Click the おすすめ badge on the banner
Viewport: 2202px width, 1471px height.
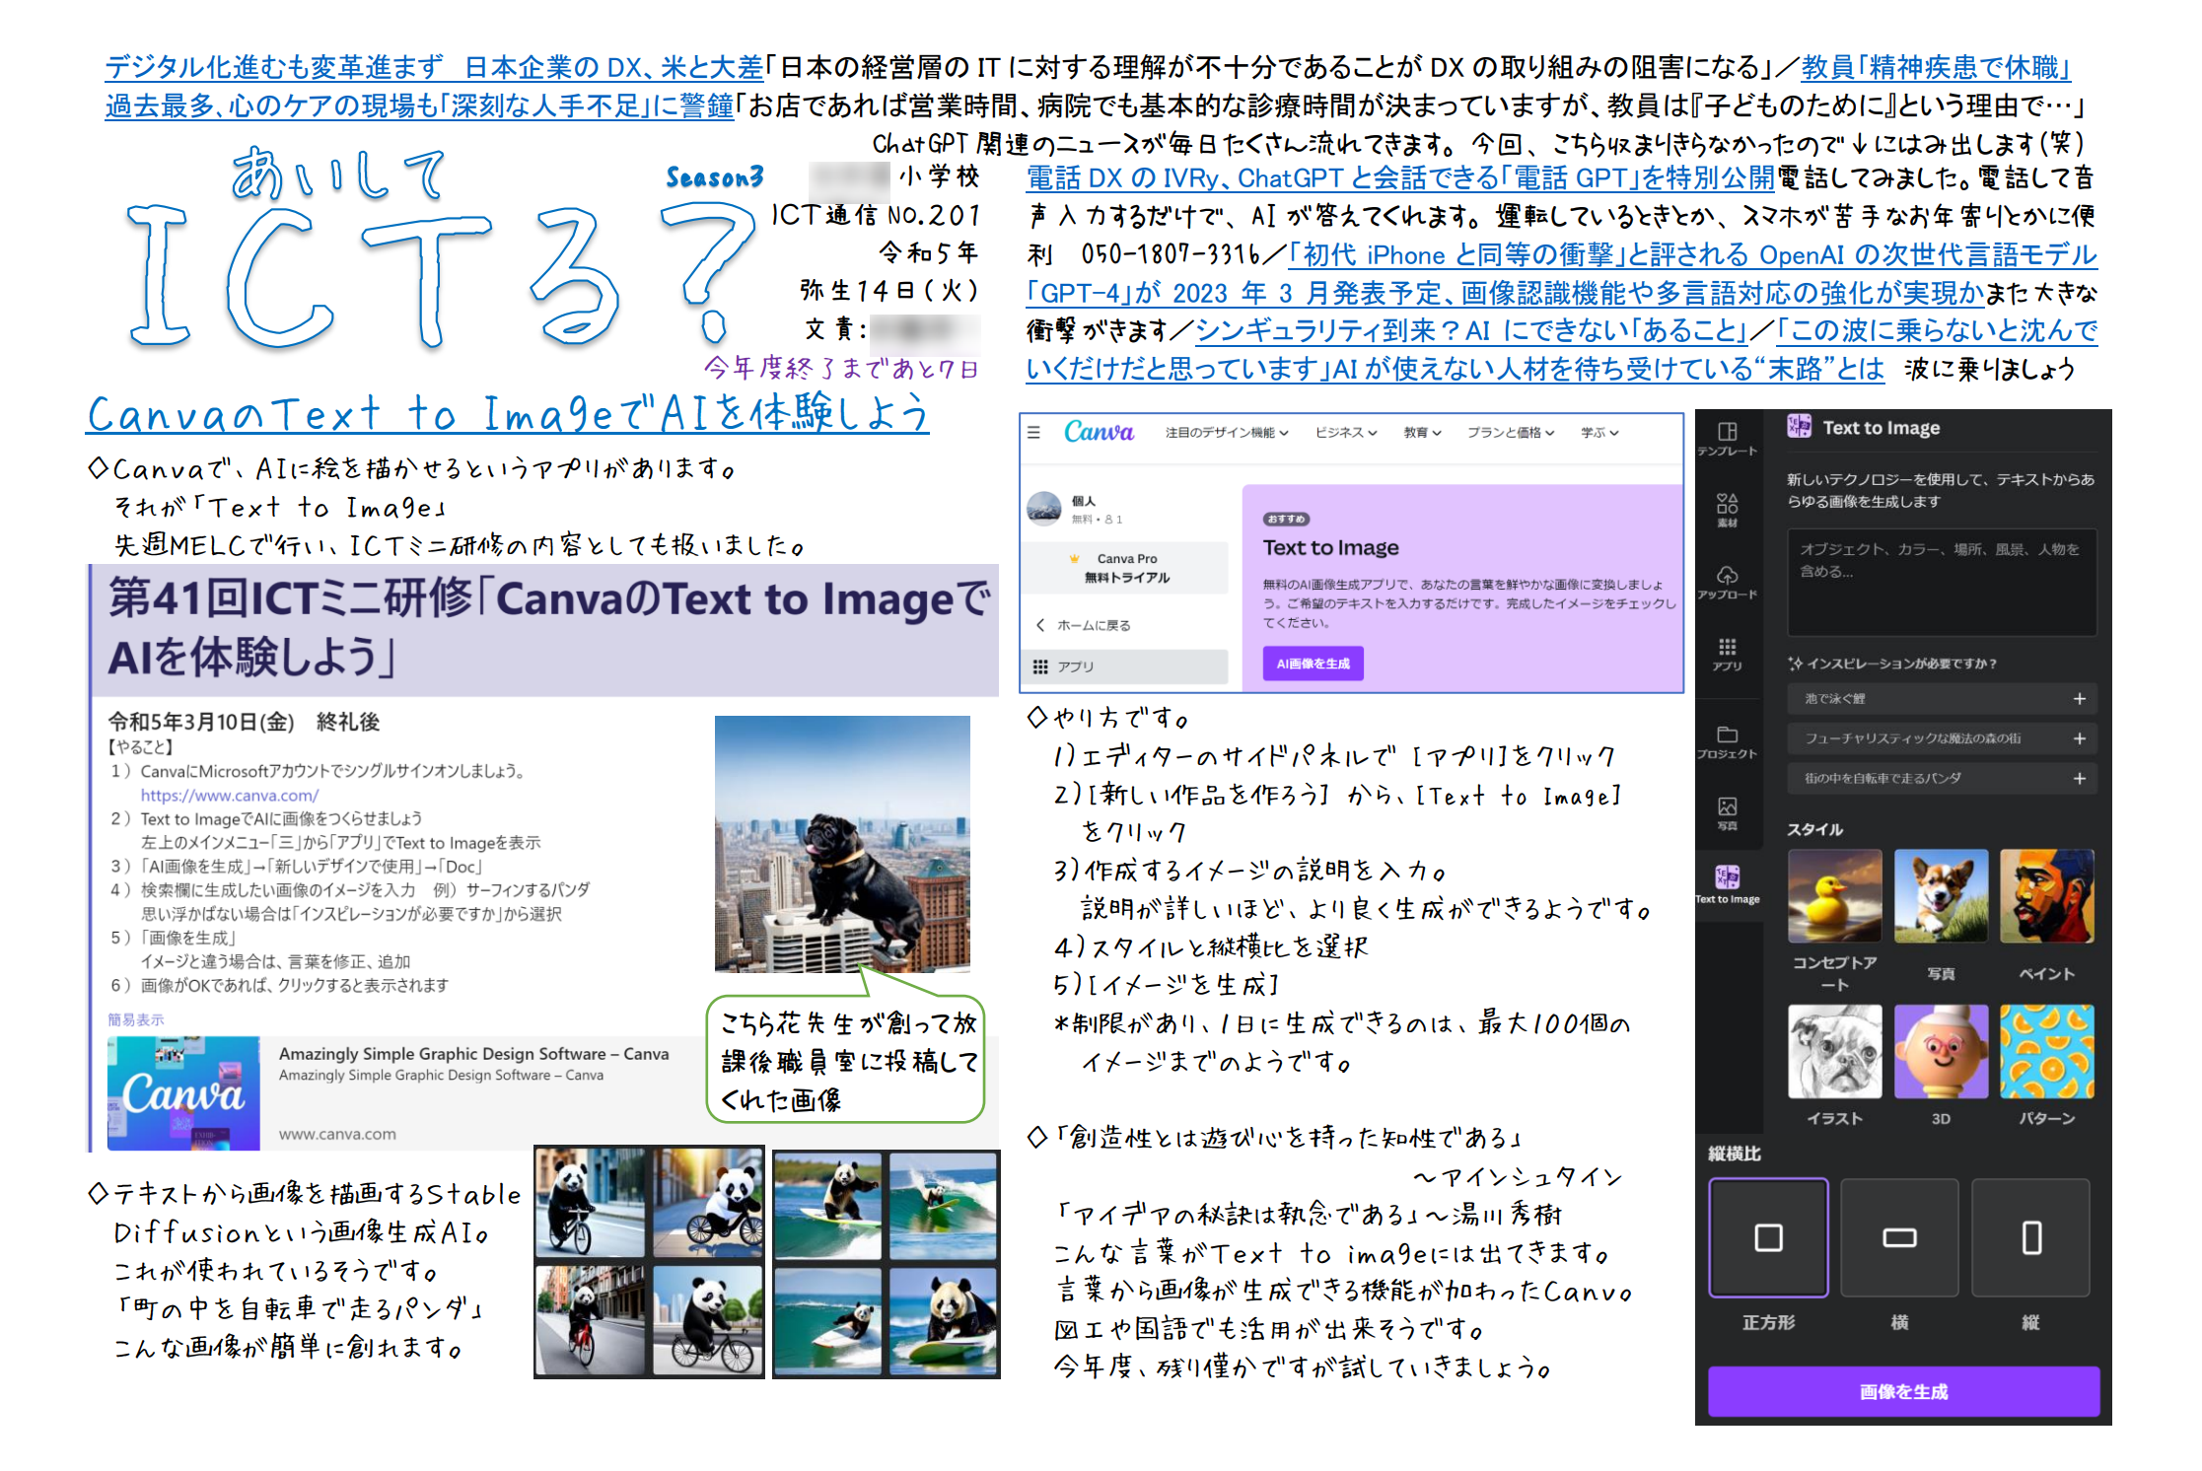(1286, 519)
